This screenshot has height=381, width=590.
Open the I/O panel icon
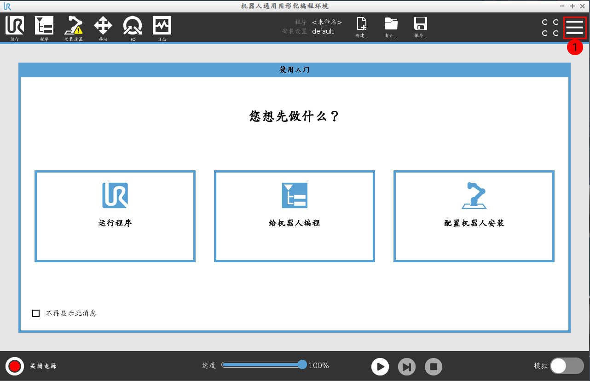pos(132,26)
